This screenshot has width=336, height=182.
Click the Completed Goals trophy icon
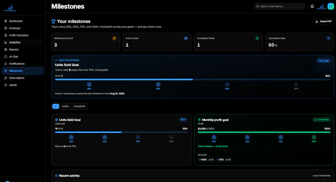pyautogui.click(x=257, y=38)
